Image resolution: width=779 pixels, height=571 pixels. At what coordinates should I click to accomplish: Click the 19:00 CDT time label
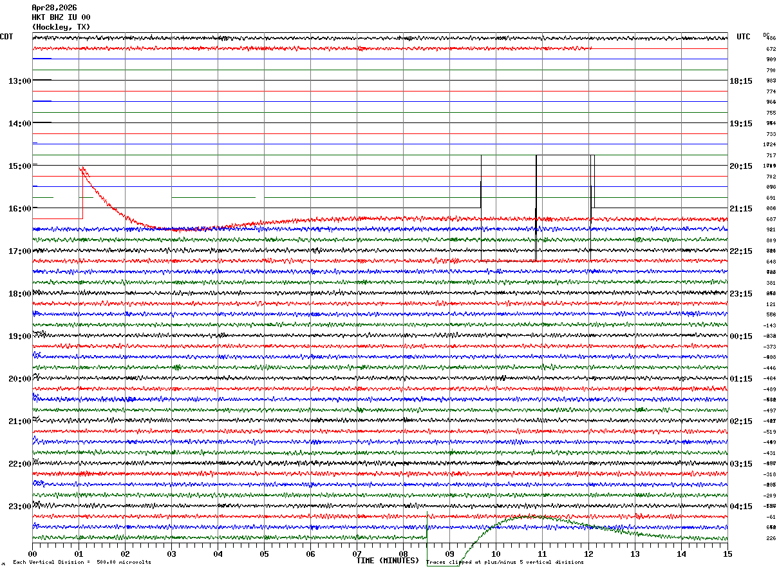(x=19, y=336)
